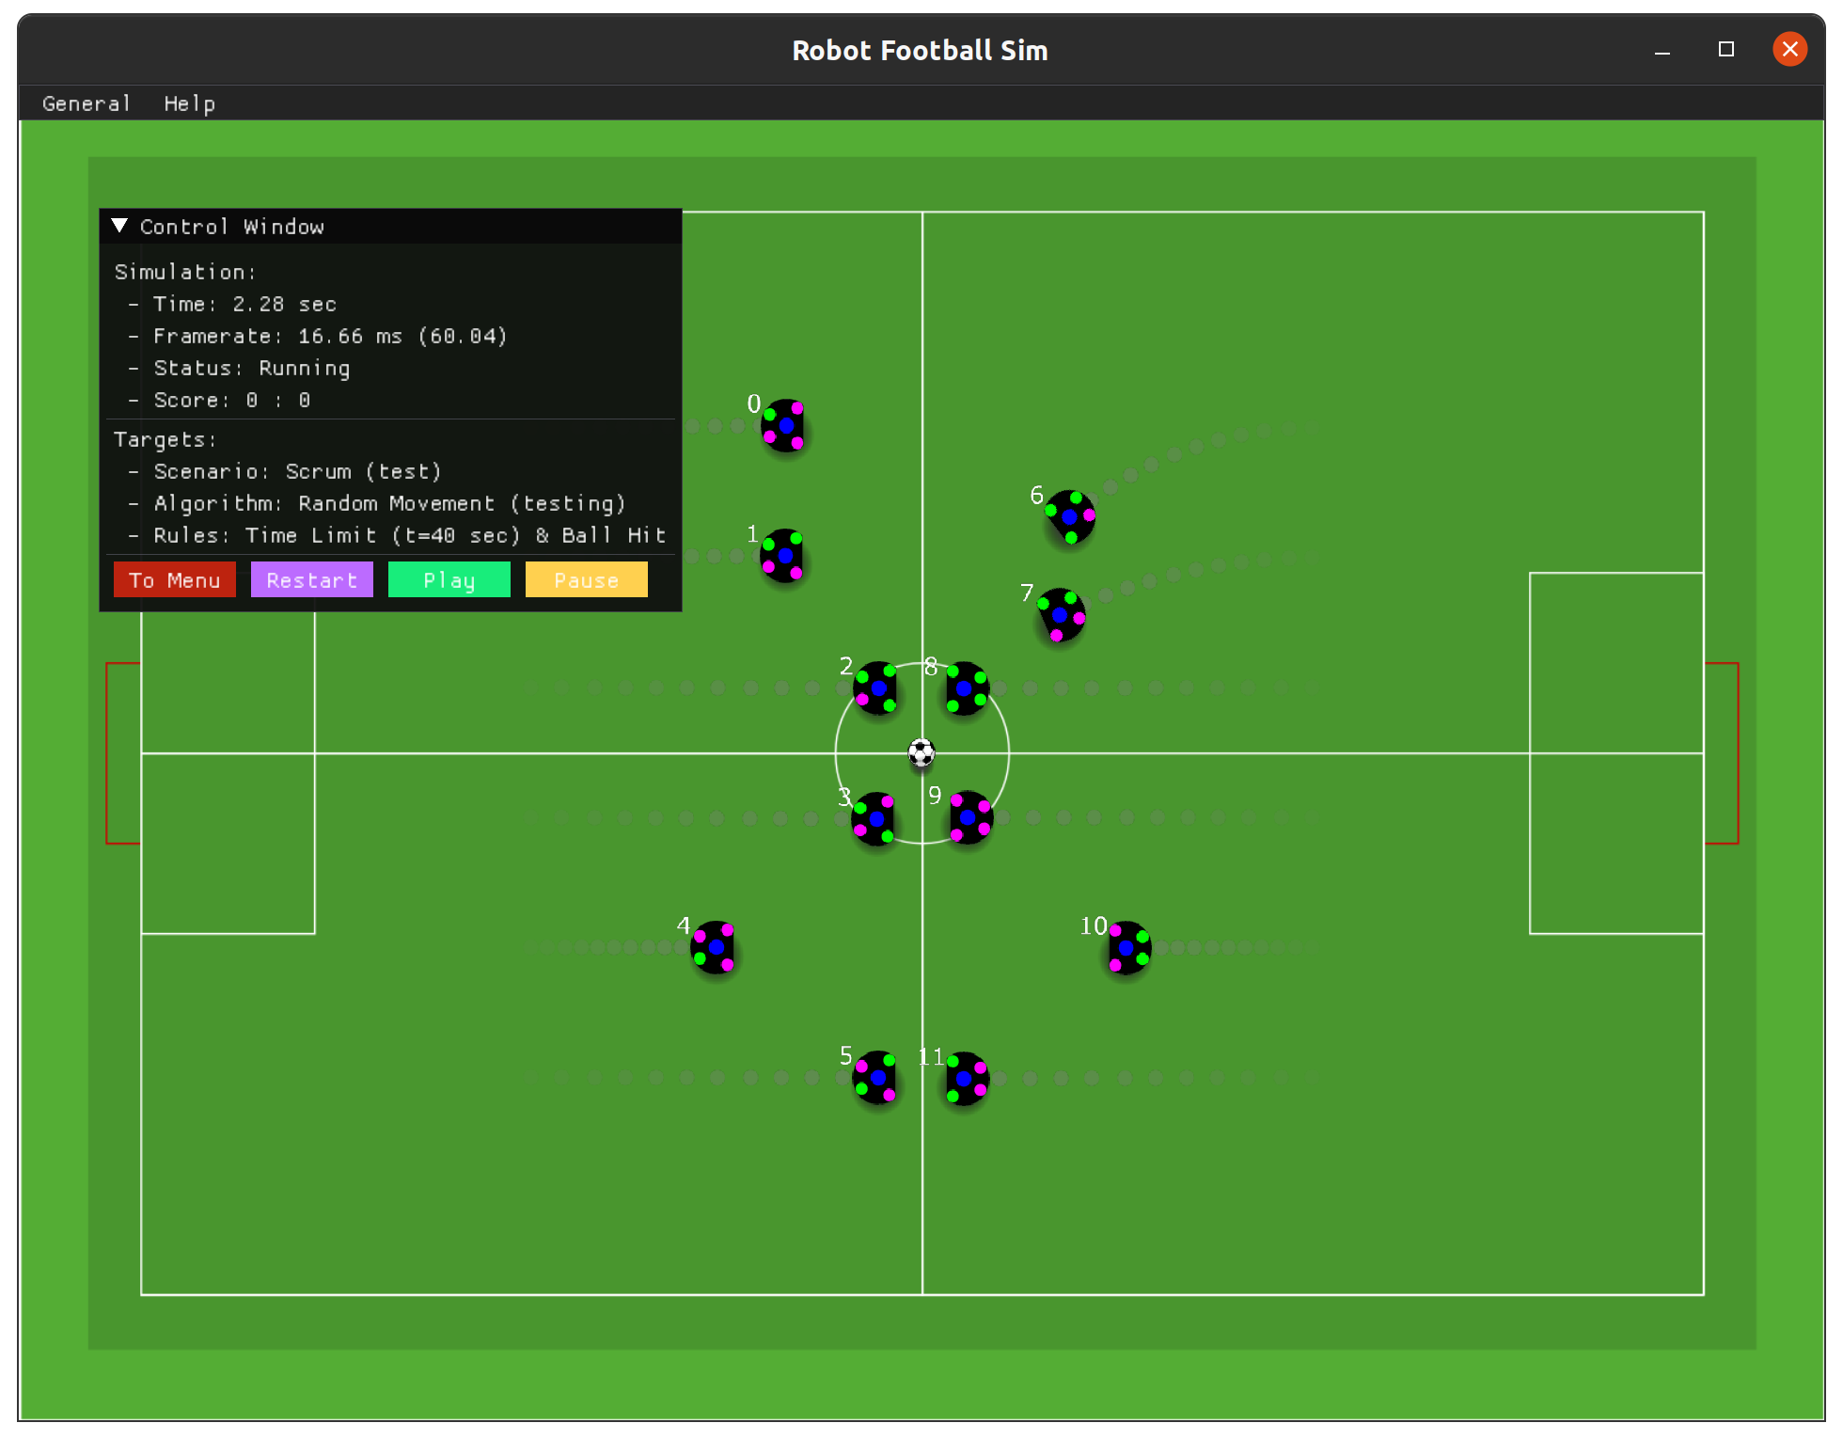Click the right red goal box
Screen dimensions: 1843x1439
tap(1722, 752)
